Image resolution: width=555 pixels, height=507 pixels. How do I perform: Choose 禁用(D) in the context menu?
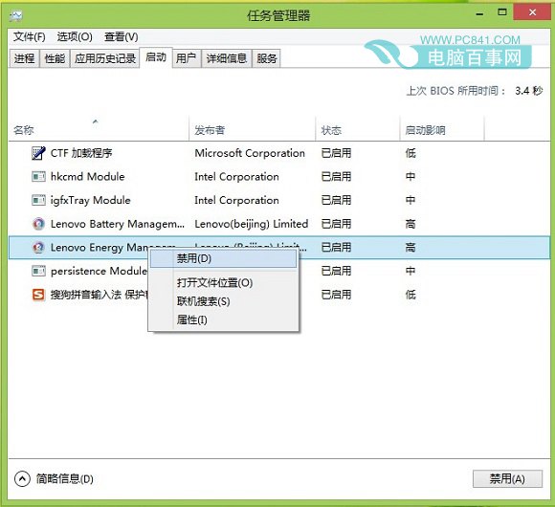tap(223, 258)
